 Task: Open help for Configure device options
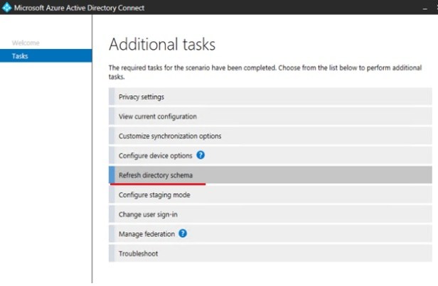pyautogui.click(x=201, y=155)
